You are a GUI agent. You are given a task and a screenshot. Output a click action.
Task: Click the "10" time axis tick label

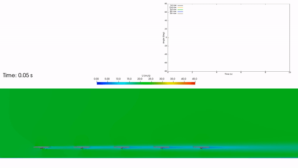[x=290, y=72]
